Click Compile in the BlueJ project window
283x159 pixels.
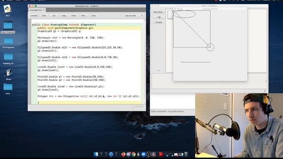point(158,22)
